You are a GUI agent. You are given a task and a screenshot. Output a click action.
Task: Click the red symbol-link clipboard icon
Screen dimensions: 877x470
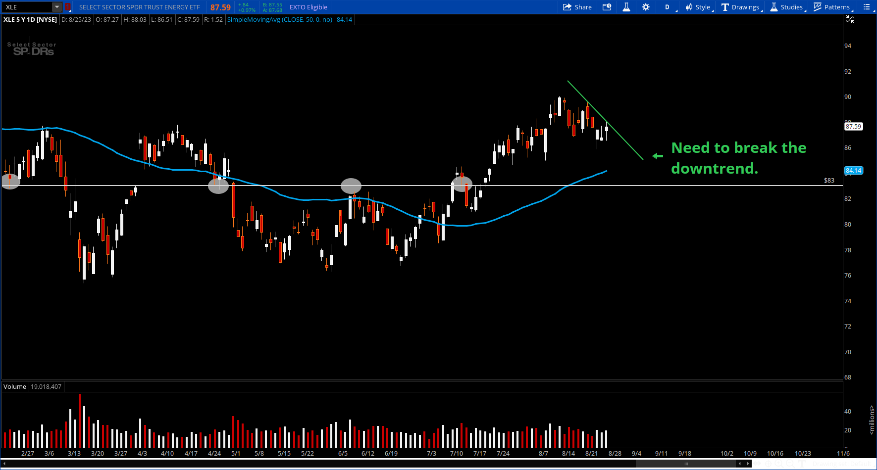coord(68,7)
